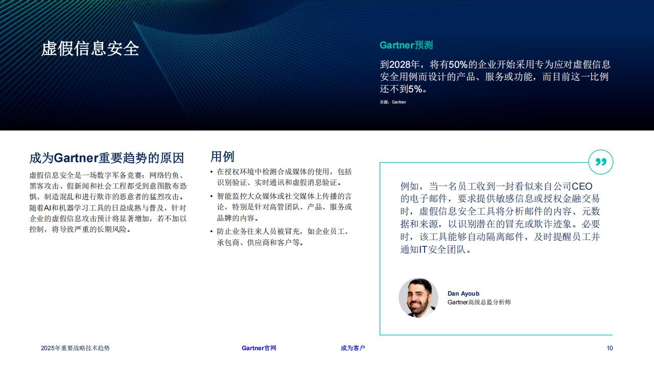Click the teal quotation mark icon
The width and height of the screenshot is (654, 367).
601,162
